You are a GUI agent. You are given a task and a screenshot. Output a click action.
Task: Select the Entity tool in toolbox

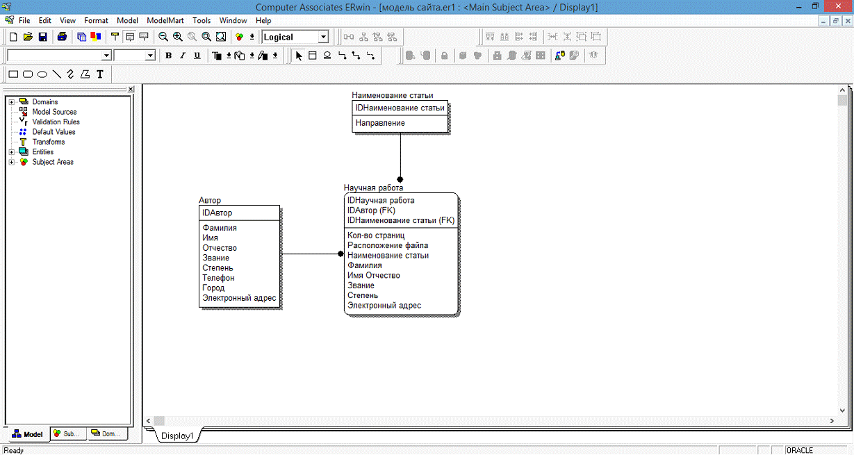[313, 56]
